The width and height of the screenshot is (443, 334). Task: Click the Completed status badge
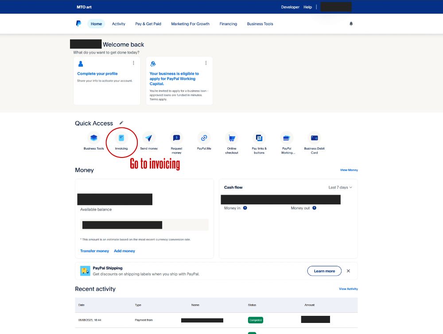tap(256, 320)
